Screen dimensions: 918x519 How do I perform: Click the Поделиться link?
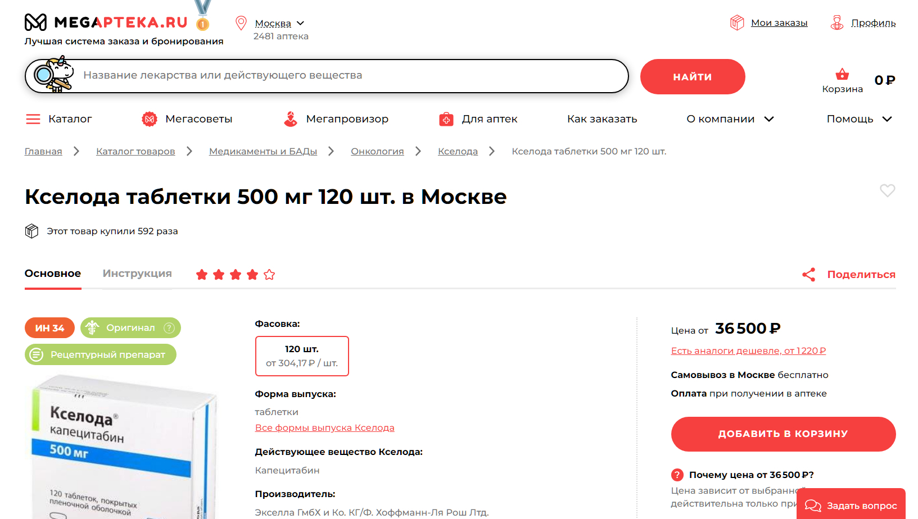click(861, 275)
